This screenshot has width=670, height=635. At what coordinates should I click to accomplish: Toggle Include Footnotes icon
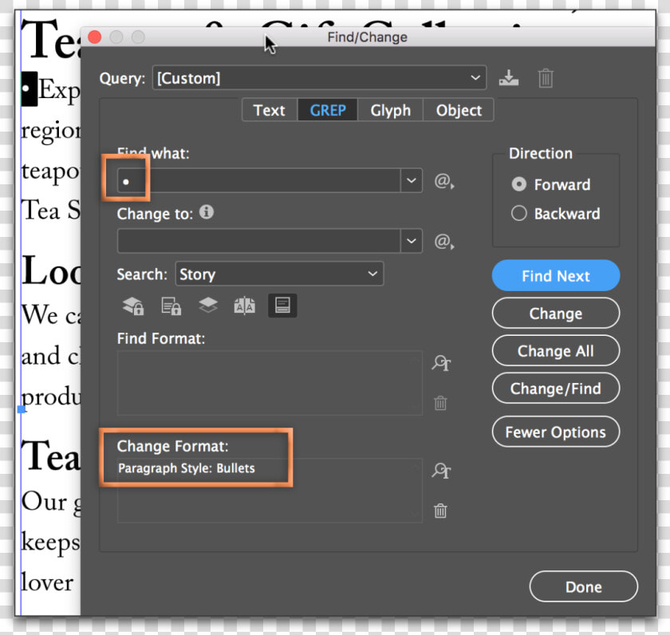[282, 306]
